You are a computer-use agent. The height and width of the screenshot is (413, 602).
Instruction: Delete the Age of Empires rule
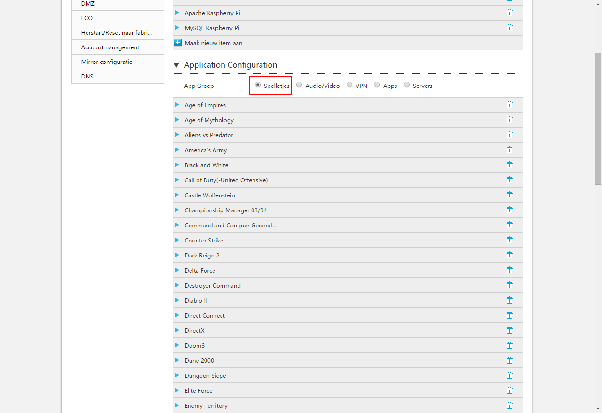509,105
